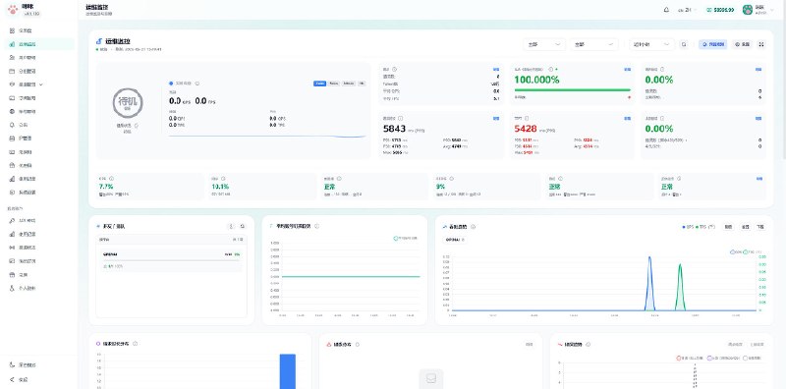Open the sidebar item with the key icon
786x389 pixels.
click(39, 221)
